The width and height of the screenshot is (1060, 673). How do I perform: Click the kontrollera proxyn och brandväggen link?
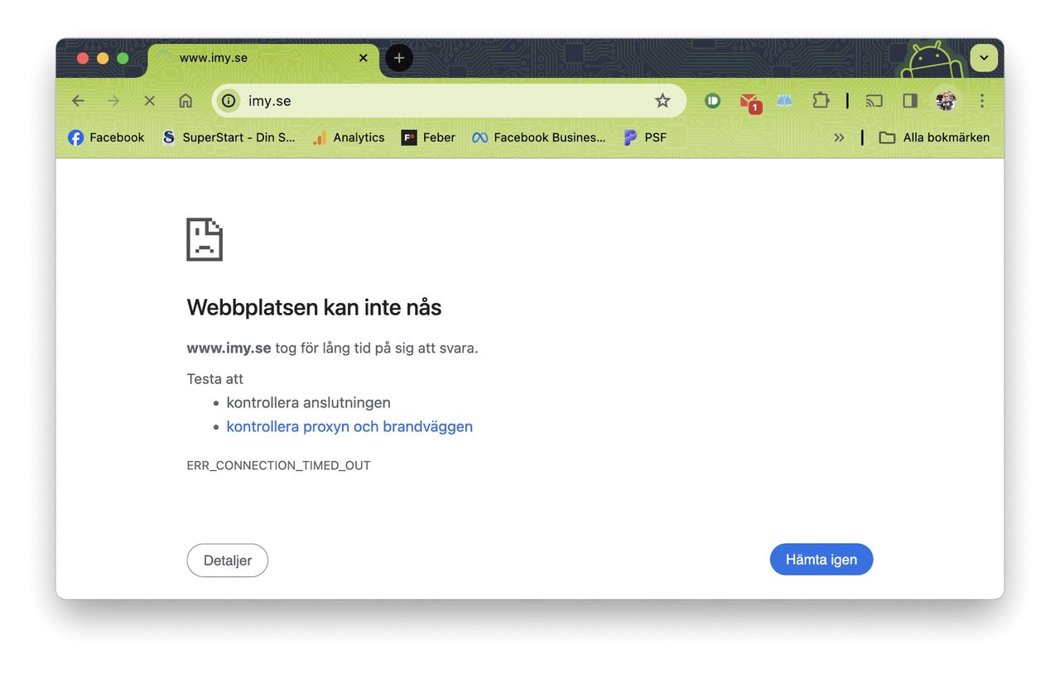coord(349,426)
